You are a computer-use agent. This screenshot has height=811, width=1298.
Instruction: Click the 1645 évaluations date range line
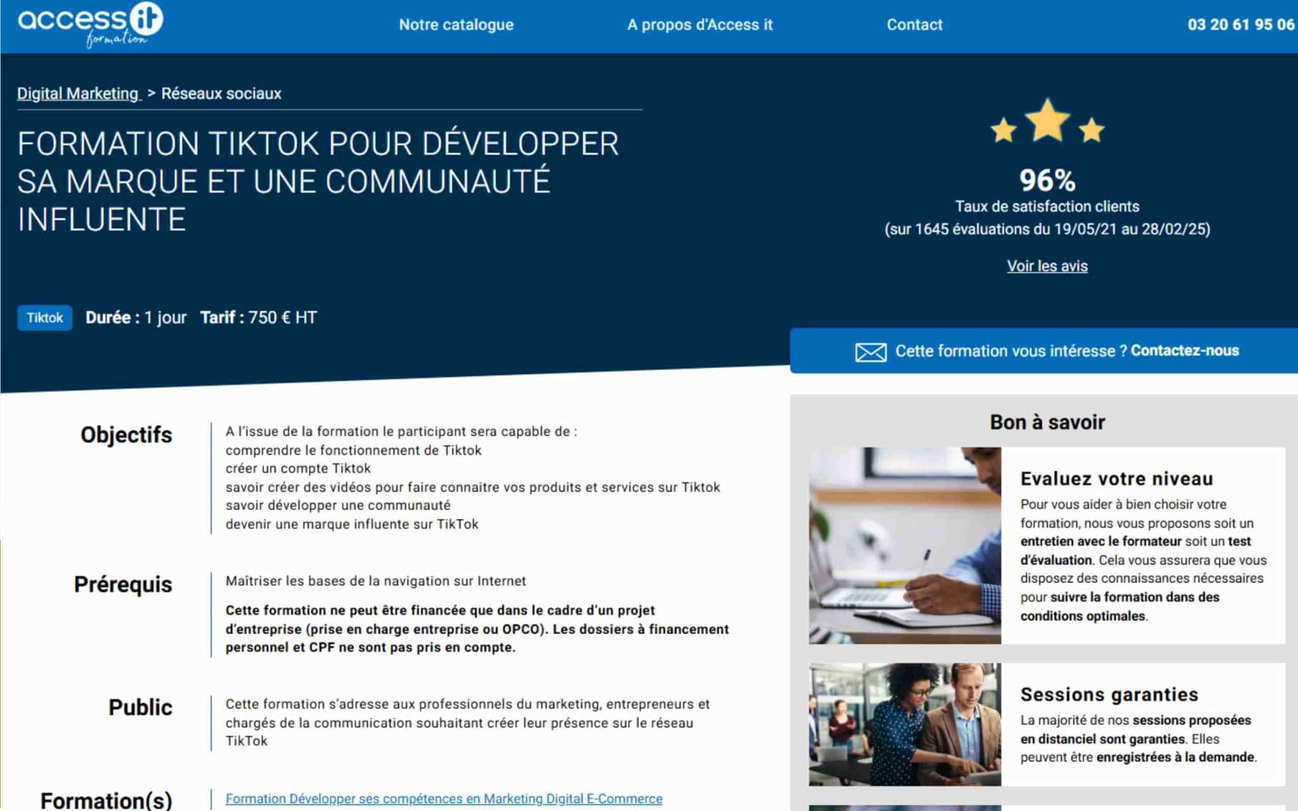point(1047,229)
